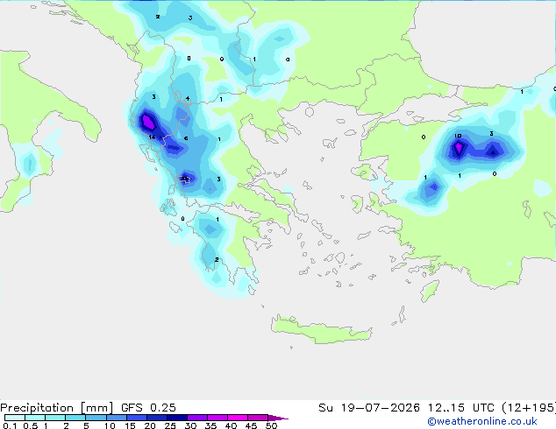Click the '10' precipitation value over Turkey
556x429 pixels.
click(458, 136)
